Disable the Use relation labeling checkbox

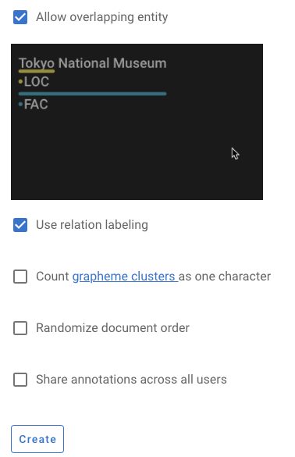point(20,225)
